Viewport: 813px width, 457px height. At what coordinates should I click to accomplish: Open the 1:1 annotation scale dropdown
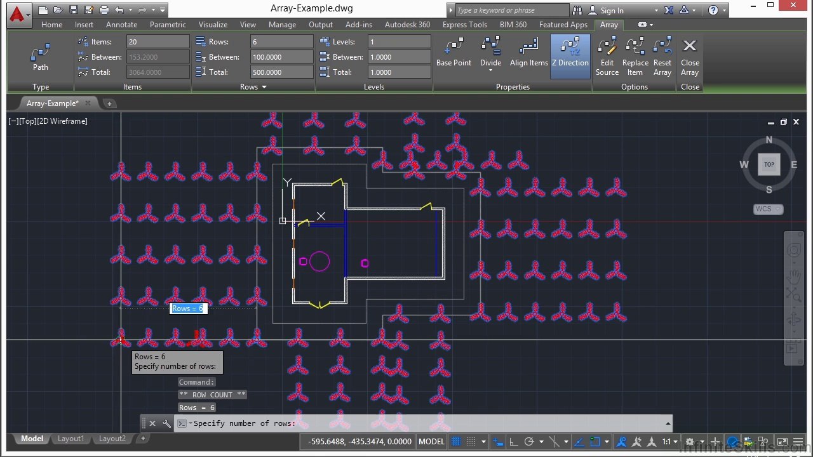coord(670,442)
